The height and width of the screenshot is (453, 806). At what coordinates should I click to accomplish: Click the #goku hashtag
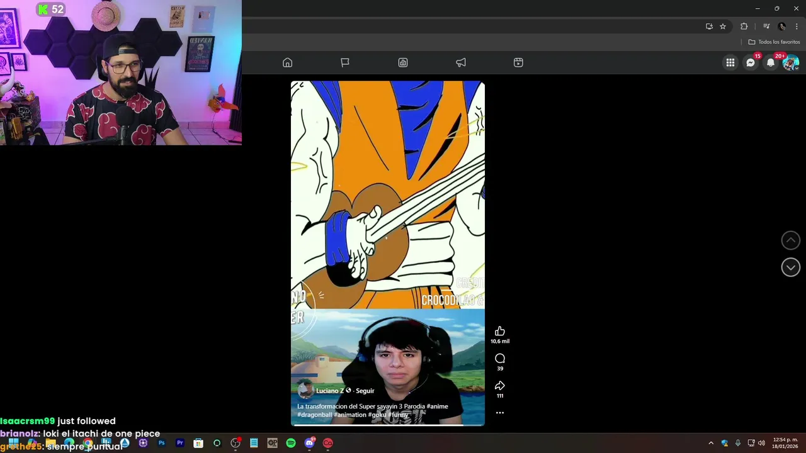[x=377, y=415]
